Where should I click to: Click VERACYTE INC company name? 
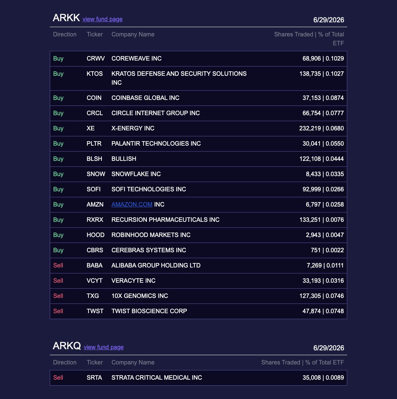(x=133, y=281)
